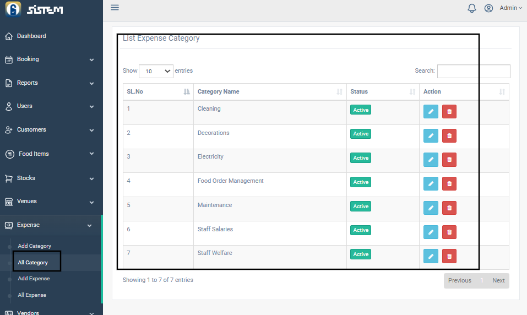Edit the Staff Welfare category
Image resolution: width=527 pixels, height=315 pixels.
pos(431,256)
